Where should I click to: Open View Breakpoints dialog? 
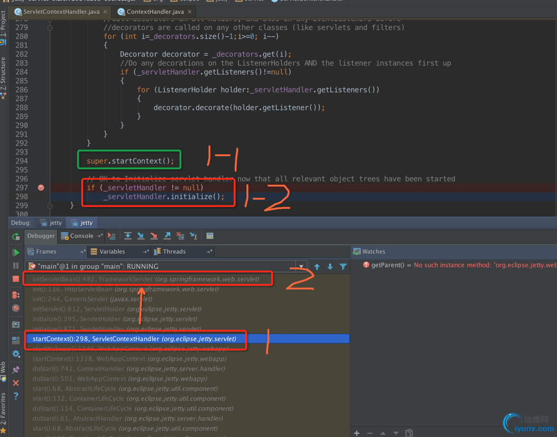16,295
